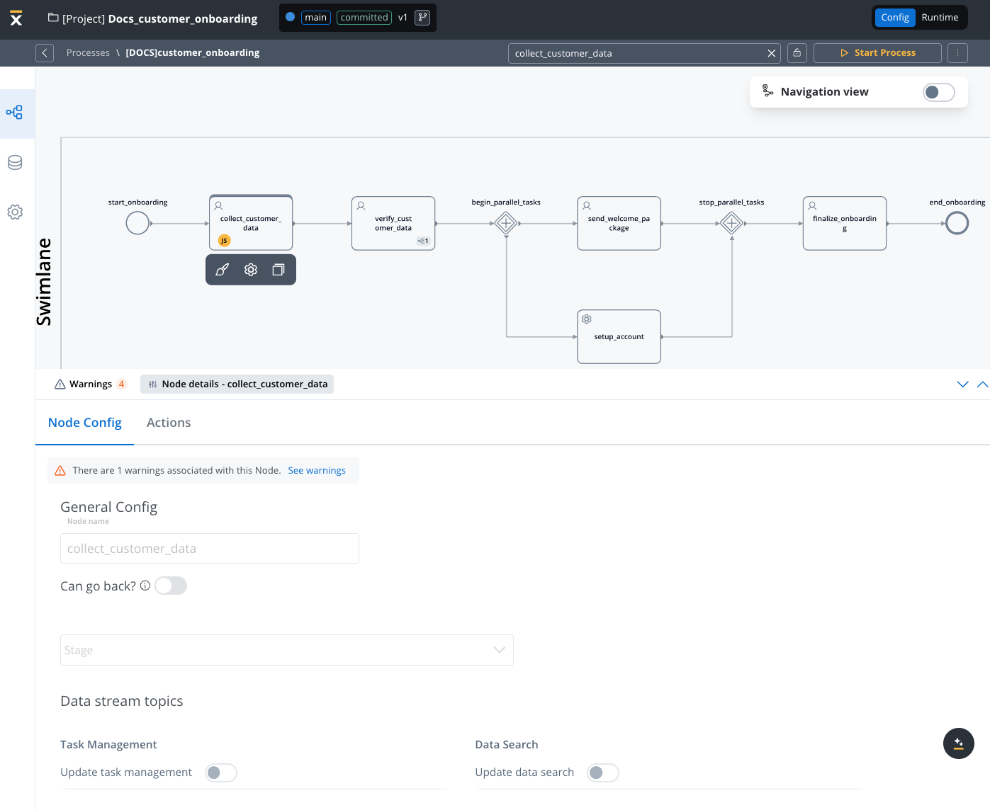Turn on Update data search toggle
990x810 pixels.
point(603,772)
